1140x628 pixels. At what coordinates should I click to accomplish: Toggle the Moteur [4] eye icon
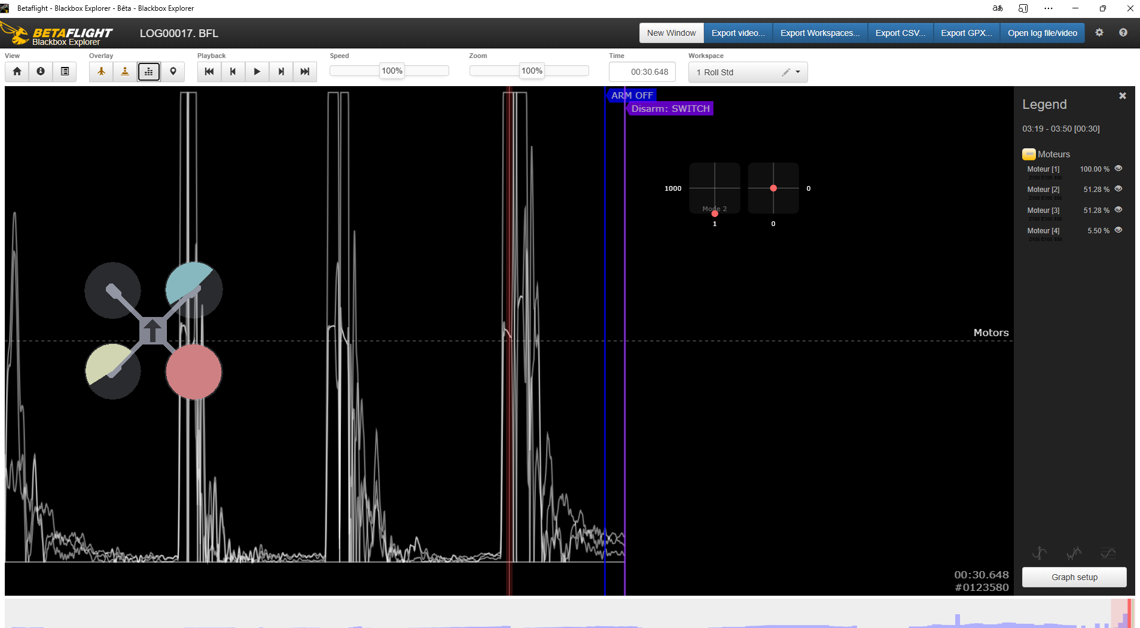pyautogui.click(x=1118, y=230)
